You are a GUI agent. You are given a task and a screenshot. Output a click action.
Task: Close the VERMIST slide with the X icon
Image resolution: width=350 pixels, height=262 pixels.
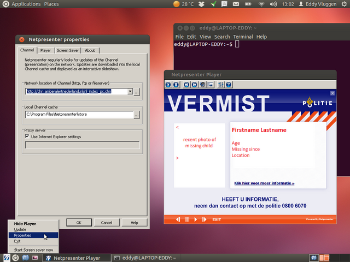332,93
